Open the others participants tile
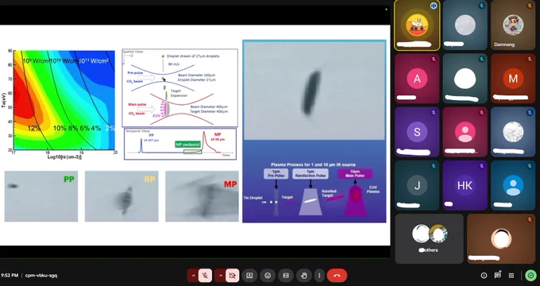 point(429,239)
